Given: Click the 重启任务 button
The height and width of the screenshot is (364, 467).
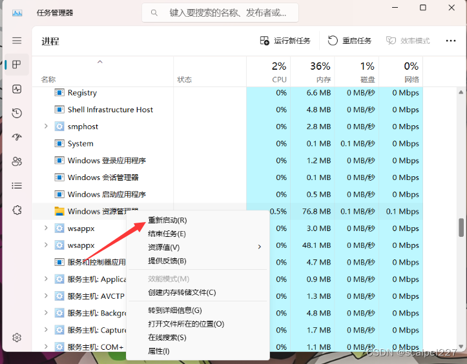Looking at the screenshot, I should 349,41.
